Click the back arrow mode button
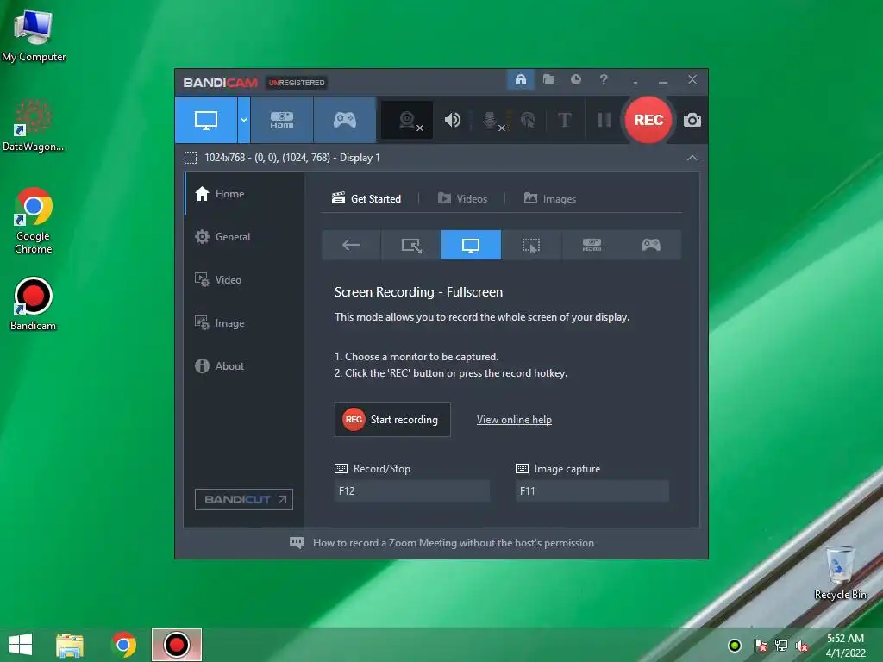Screen dimensions: 883x662 [x=351, y=245]
